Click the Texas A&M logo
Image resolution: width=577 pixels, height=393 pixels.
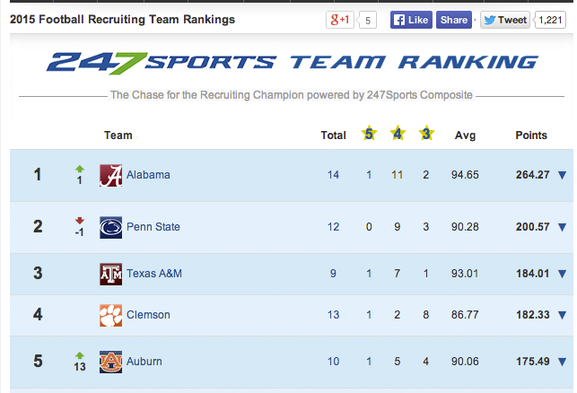pyautogui.click(x=110, y=274)
